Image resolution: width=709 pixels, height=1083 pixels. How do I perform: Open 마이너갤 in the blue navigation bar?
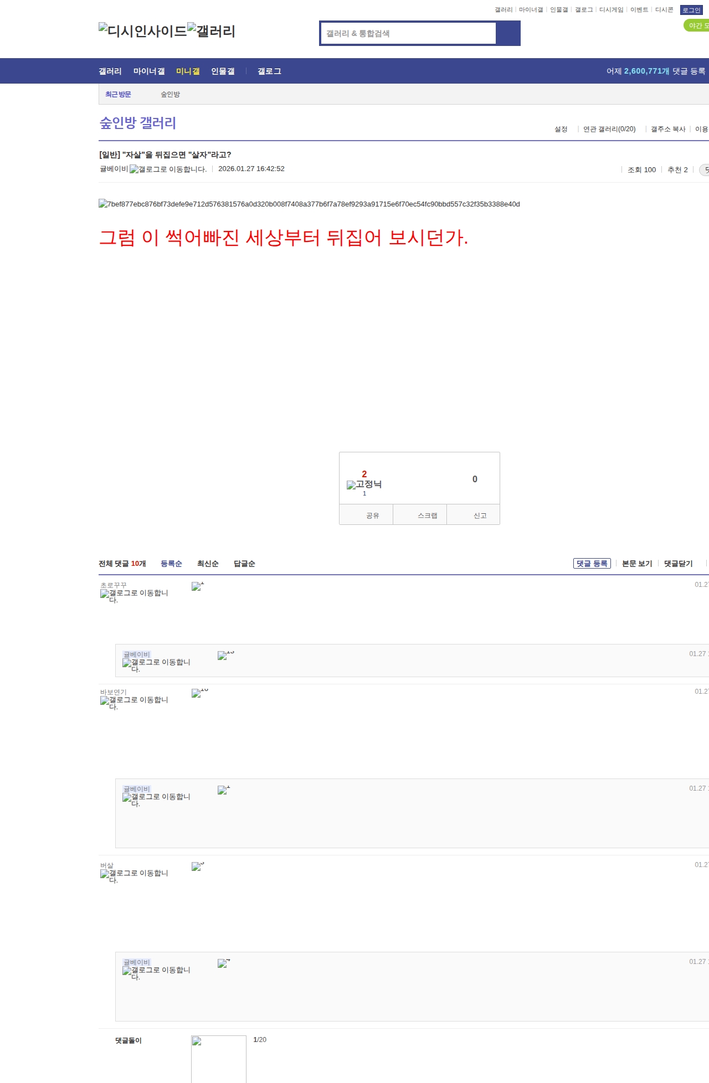(149, 71)
